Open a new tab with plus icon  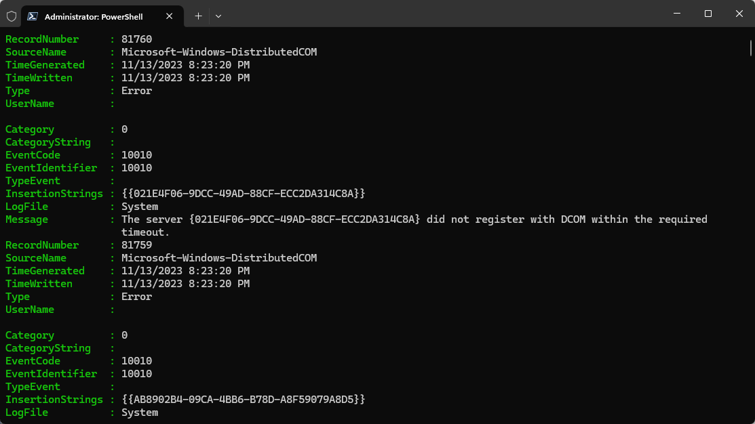coord(198,16)
